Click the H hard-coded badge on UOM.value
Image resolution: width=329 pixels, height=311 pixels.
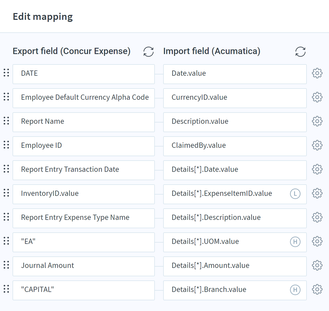click(x=295, y=242)
